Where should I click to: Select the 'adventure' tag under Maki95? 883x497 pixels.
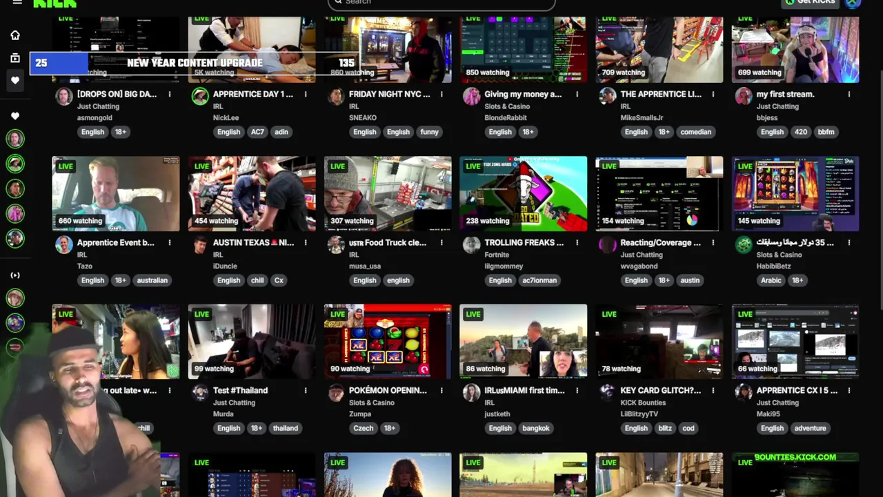pos(810,428)
